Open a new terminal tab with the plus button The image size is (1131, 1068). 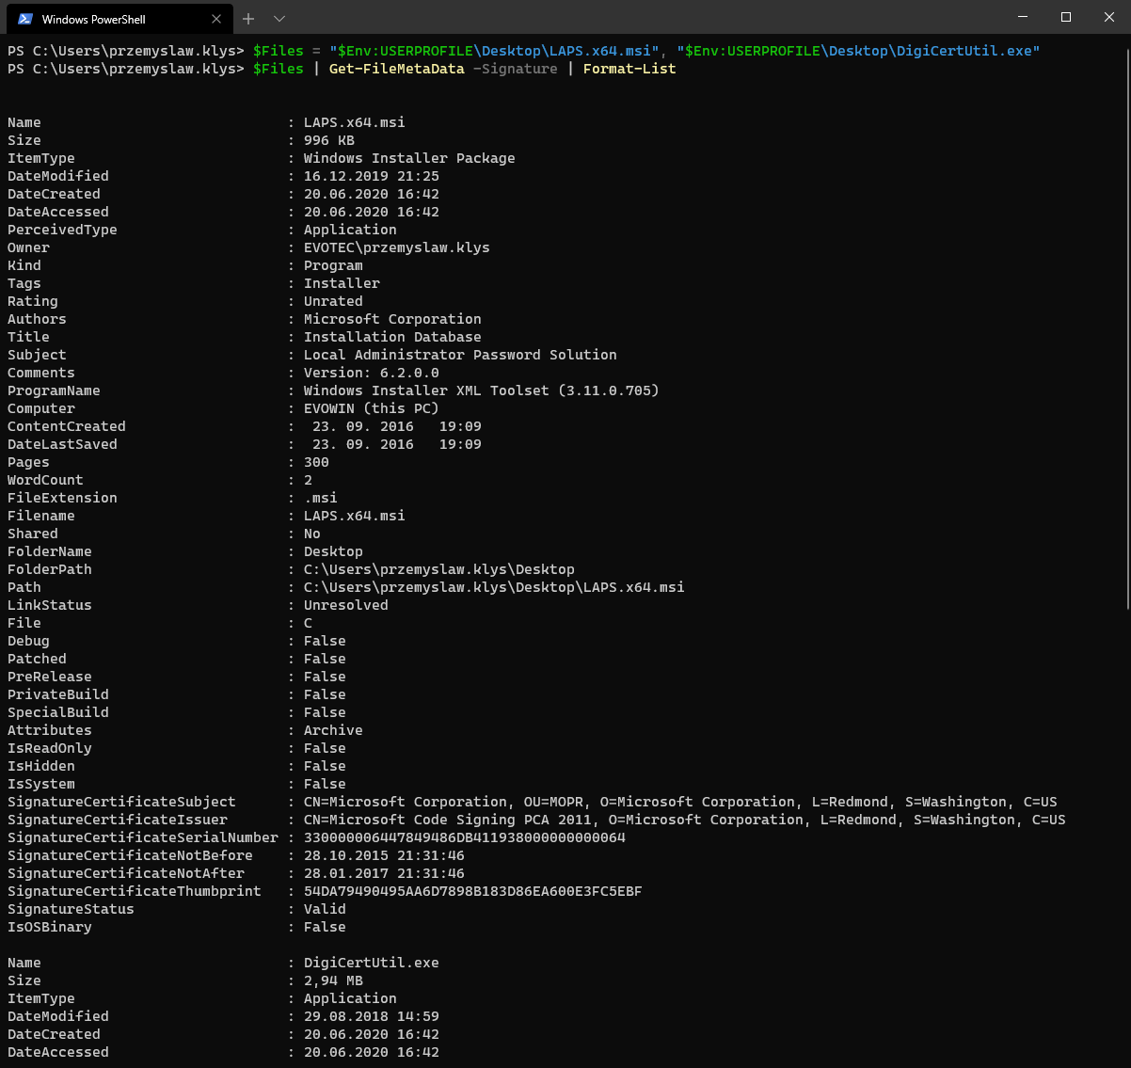[x=247, y=18]
